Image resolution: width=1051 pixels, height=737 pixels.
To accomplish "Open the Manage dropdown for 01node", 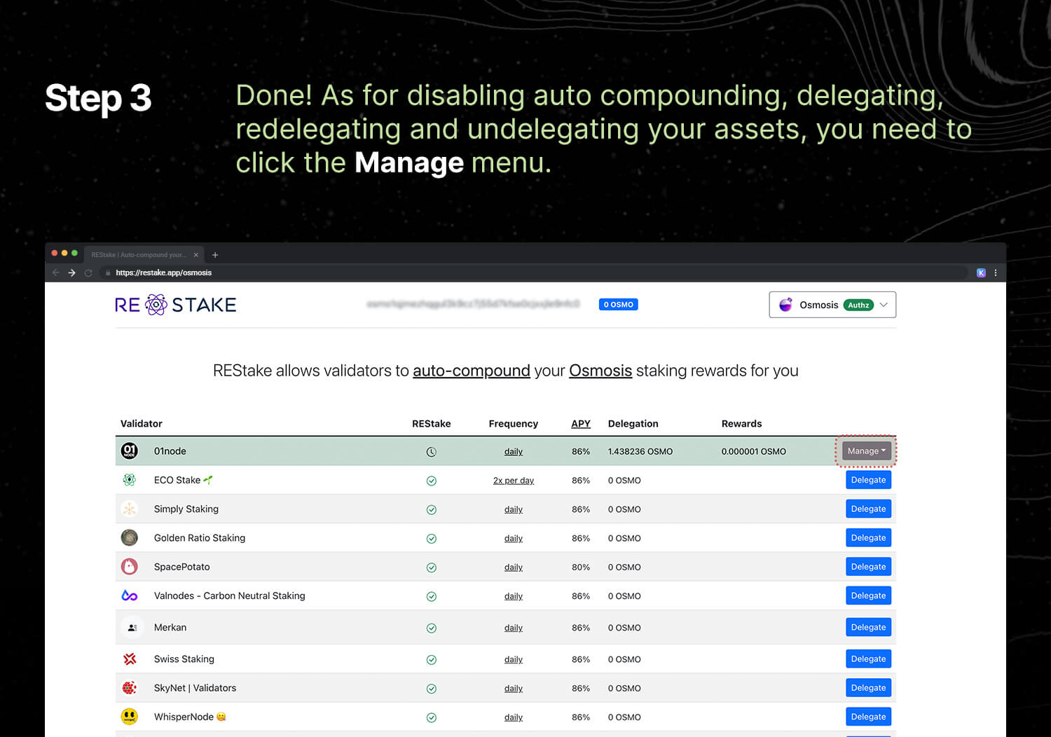I will click(867, 451).
